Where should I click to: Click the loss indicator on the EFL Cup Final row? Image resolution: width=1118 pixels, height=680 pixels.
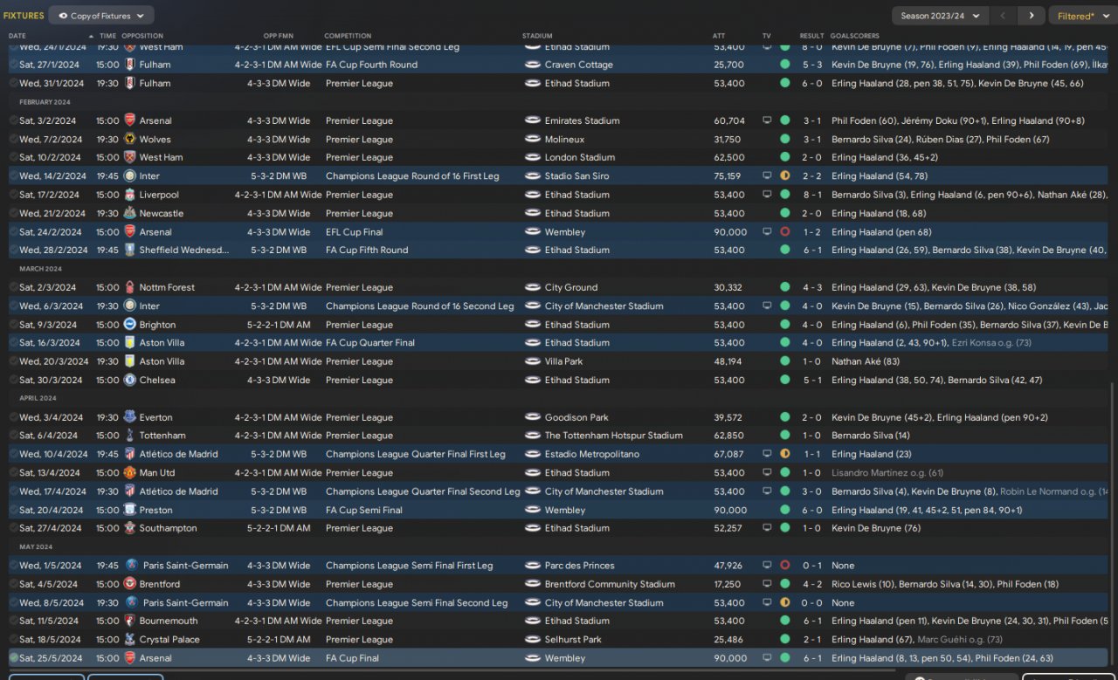click(784, 232)
